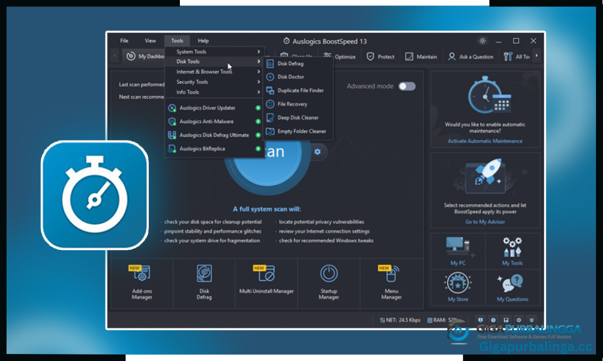603x361 pixels.
Task: Open Auslogics Disk Defrag Ultimate entry
Action: (215, 135)
